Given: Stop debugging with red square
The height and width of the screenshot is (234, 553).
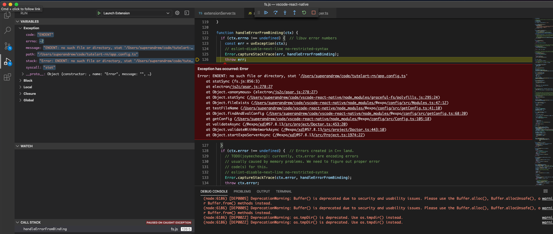Looking at the screenshot, I should coord(313,13).
